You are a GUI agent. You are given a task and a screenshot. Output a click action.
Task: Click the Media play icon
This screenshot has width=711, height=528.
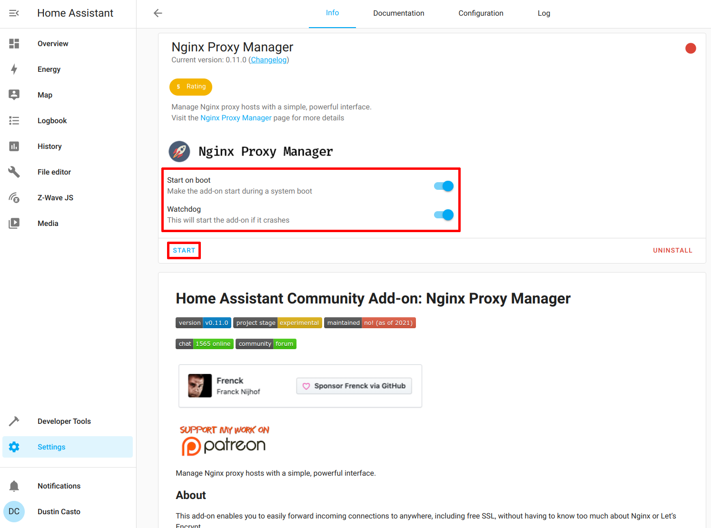pyautogui.click(x=14, y=224)
